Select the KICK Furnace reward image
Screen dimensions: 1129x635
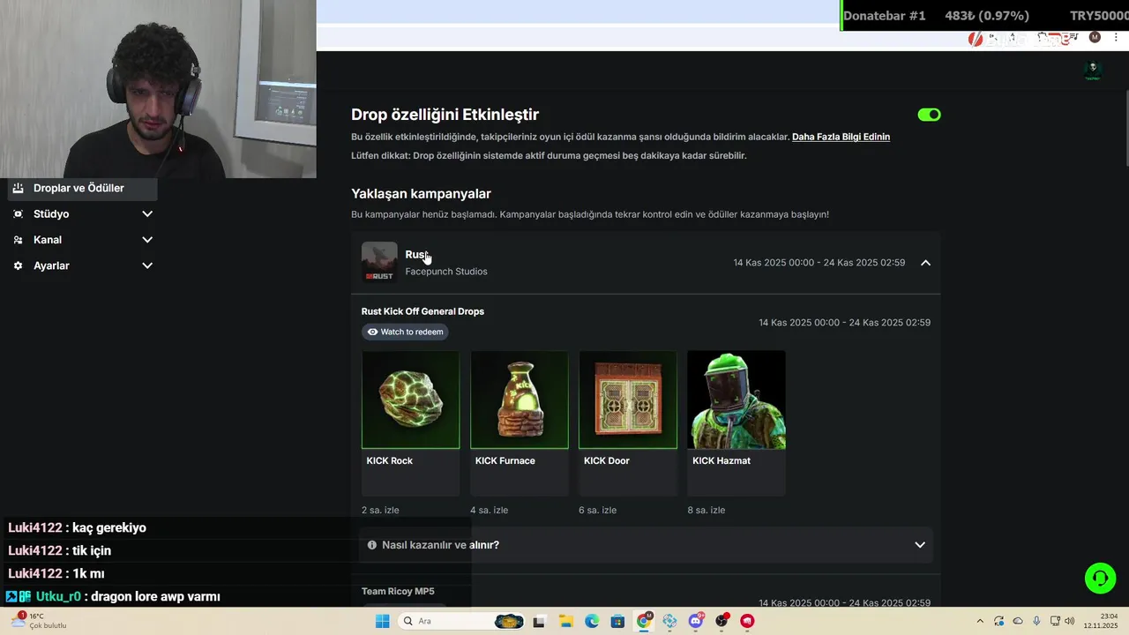coord(520,400)
